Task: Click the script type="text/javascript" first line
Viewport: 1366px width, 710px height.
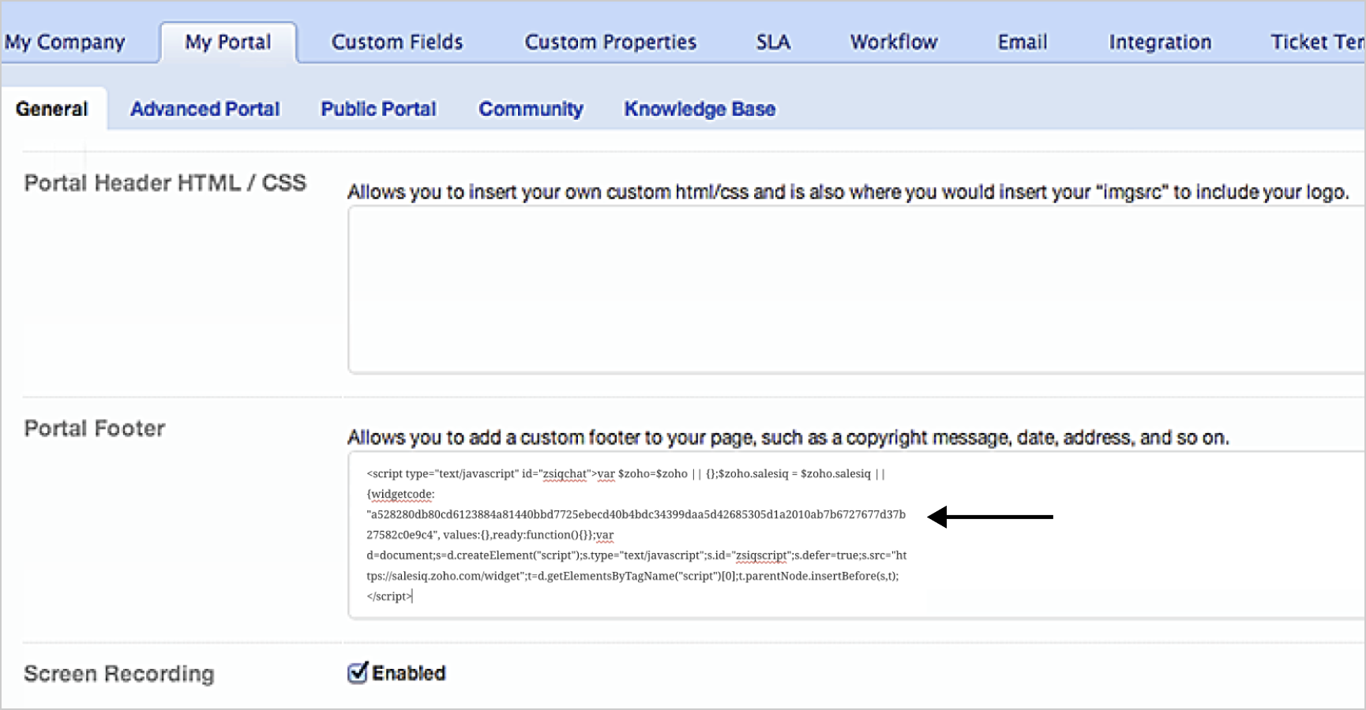Action: 625,473
